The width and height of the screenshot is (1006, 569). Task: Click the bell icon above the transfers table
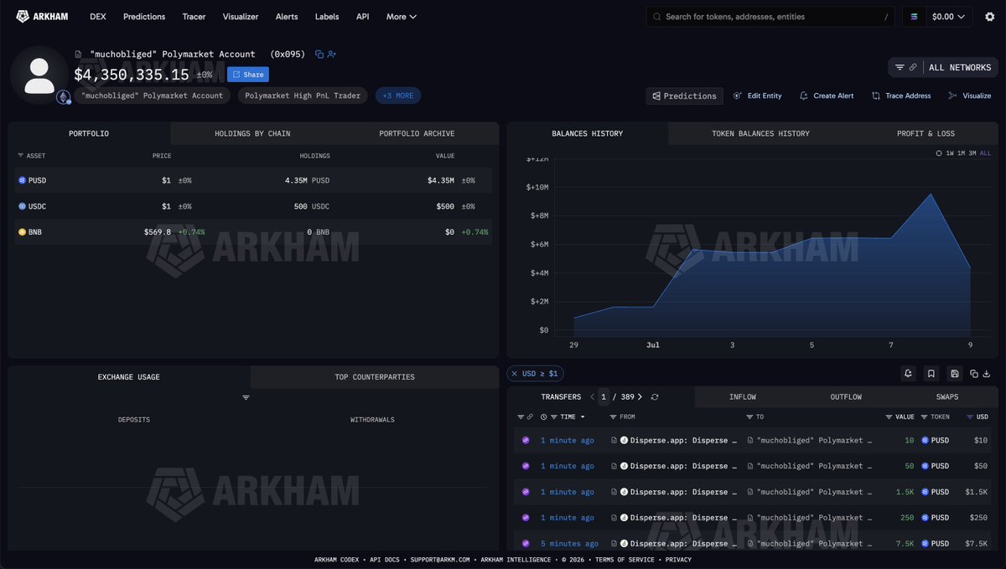coord(908,374)
